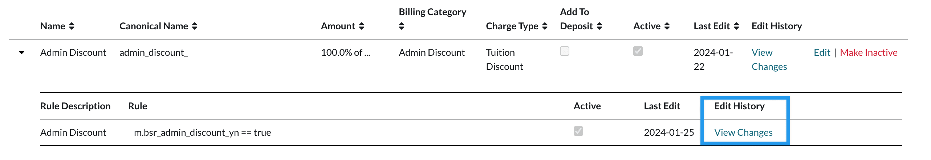This screenshot has height=160, width=931.
Task: Click Add To Deposit sort icon
Action: 599,26
